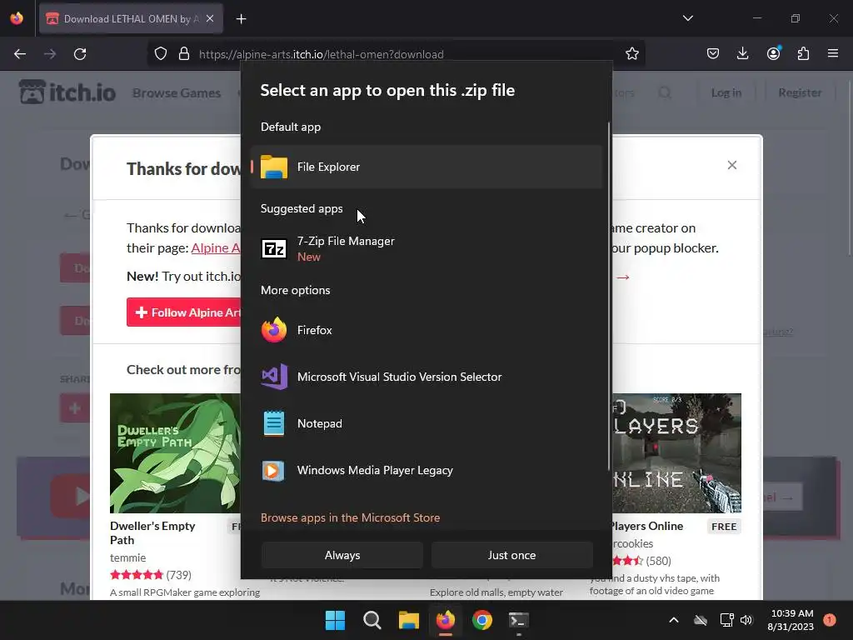Show hidden system tray icons
853x640 pixels.
[673, 620]
